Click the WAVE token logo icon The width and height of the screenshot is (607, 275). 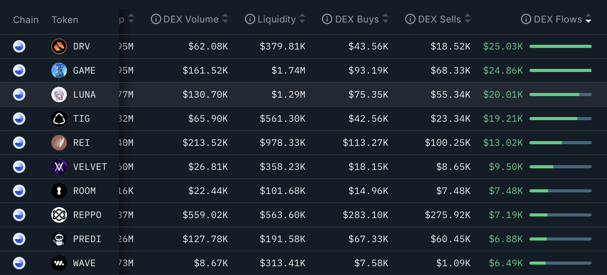pyautogui.click(x=59, y=263)
